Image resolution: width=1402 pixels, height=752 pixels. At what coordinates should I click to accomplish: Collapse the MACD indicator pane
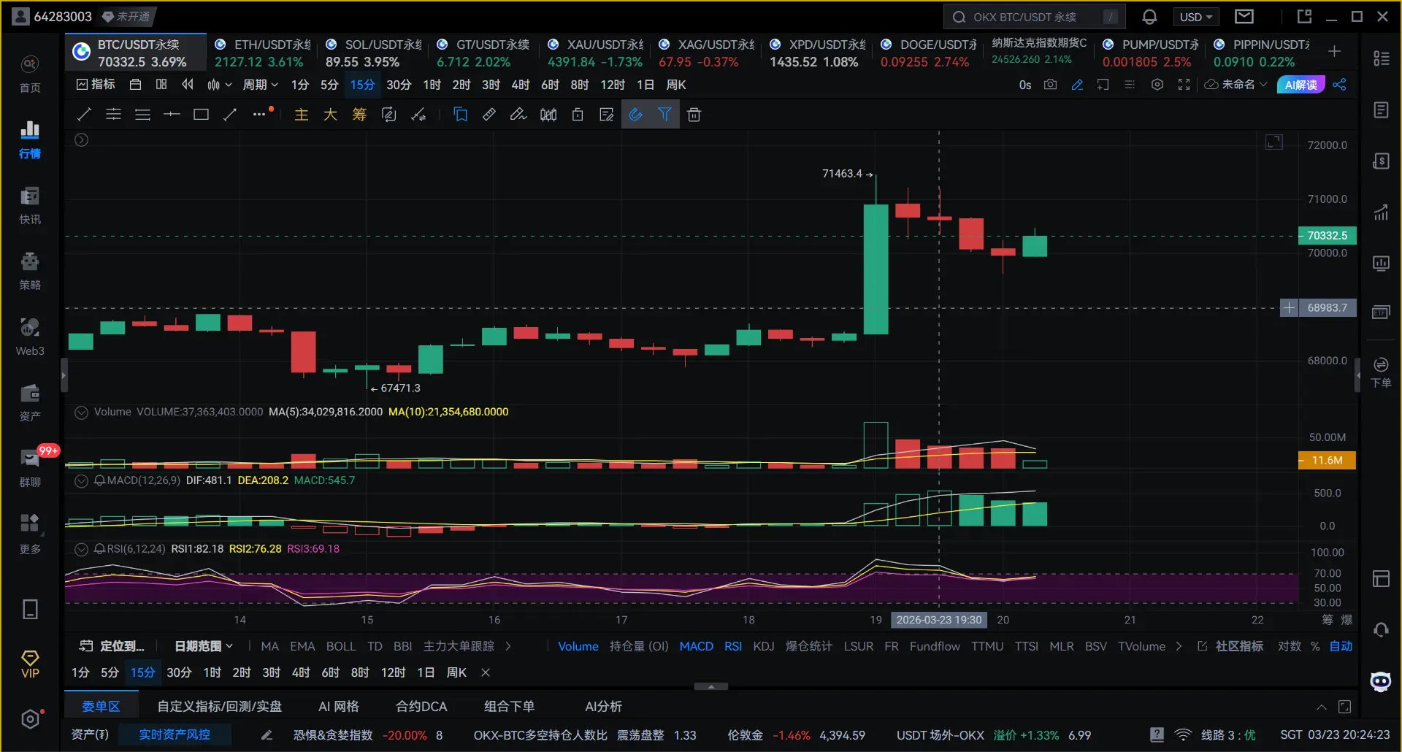point(82,480)
